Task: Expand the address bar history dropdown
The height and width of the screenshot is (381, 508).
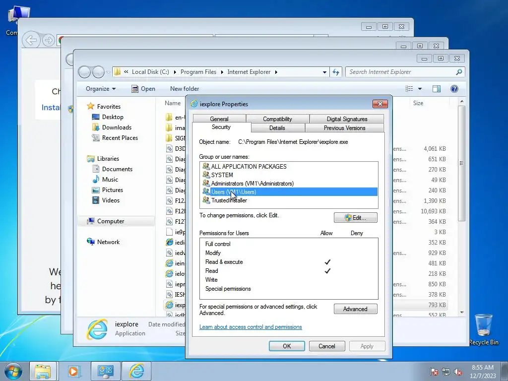Action: click(324, 72)
